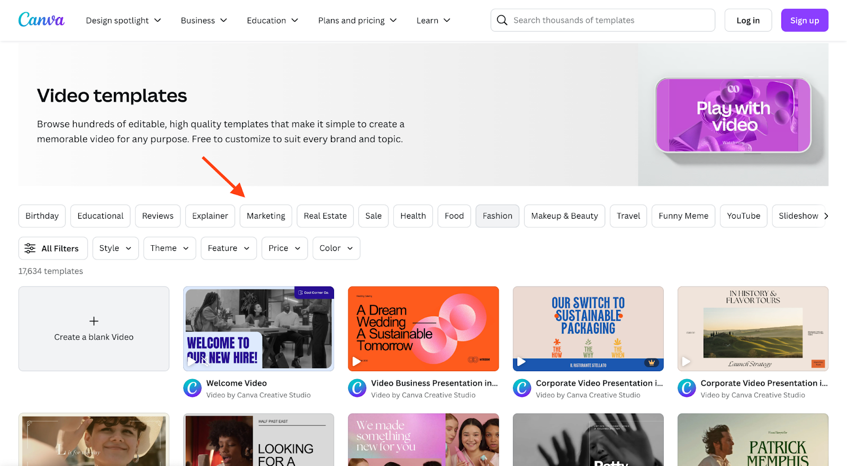Open the Feature filter dropdown

229,248
